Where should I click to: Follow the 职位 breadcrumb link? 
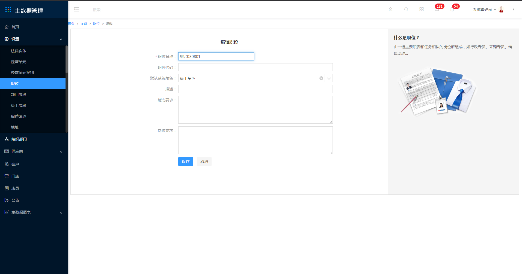pos(96,24)
